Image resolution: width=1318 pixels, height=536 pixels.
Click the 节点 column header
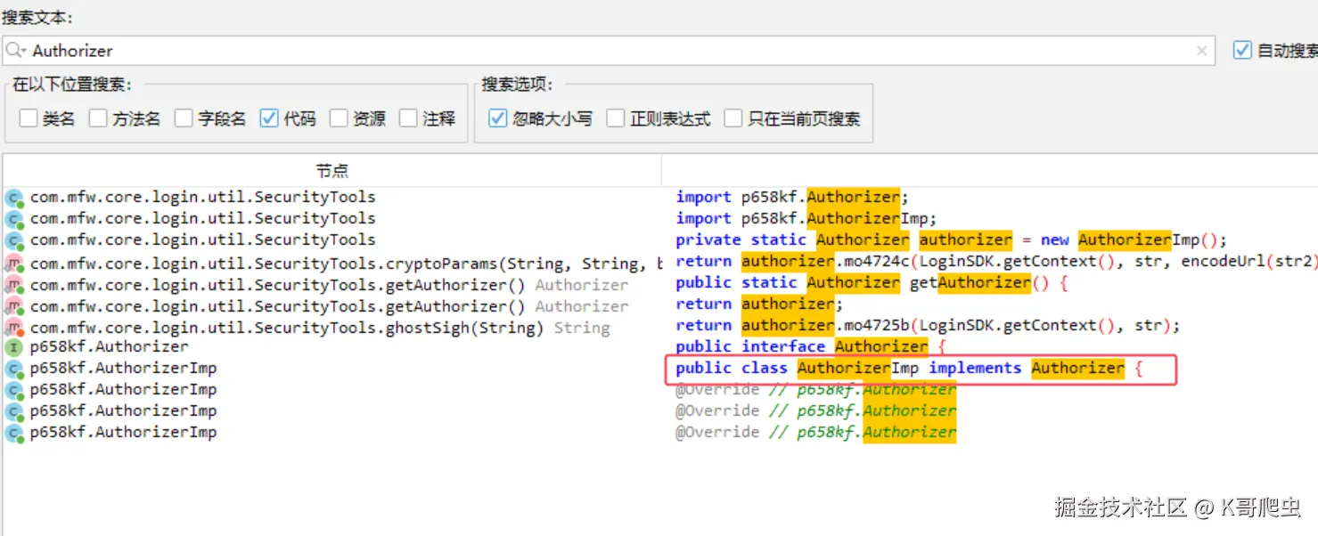332,170
